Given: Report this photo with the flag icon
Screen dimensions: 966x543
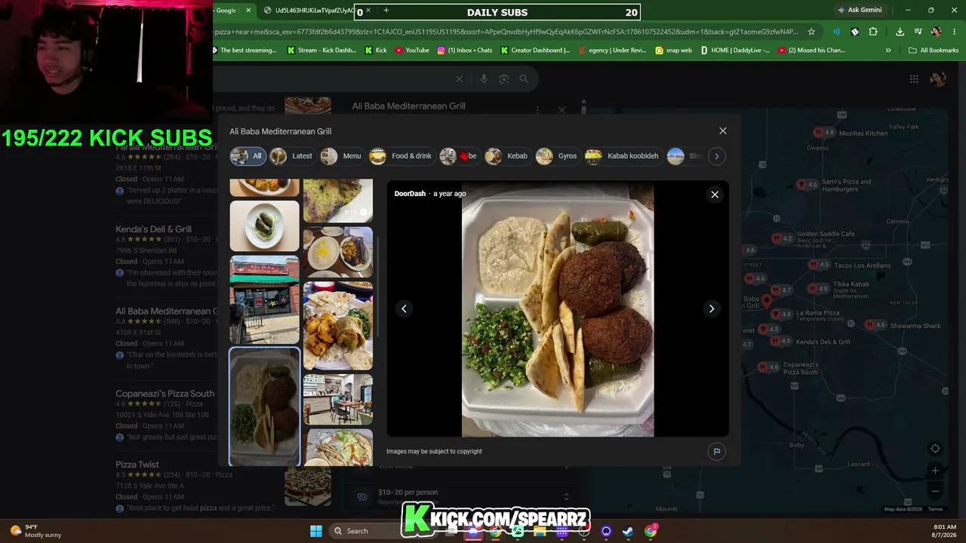Looking at the screenshot, I should click(717, 452).
